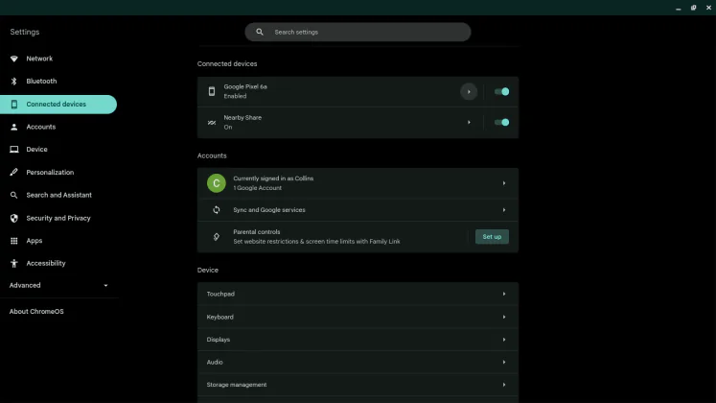Click the Storage management row label
The image size is (716, 403).
237,385
